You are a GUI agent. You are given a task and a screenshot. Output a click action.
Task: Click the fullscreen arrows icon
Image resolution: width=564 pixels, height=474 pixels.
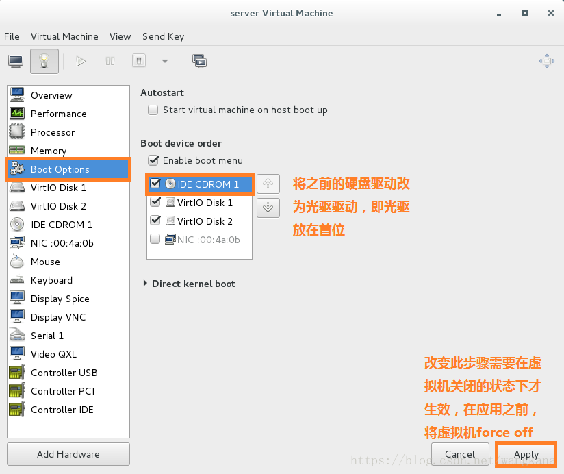(x=546, y=61)
